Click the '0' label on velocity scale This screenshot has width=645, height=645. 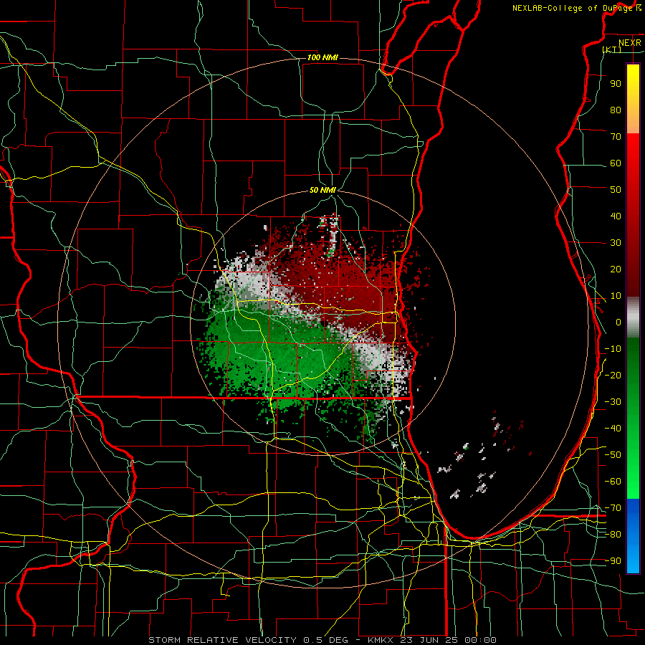click(x=618, y=322)
